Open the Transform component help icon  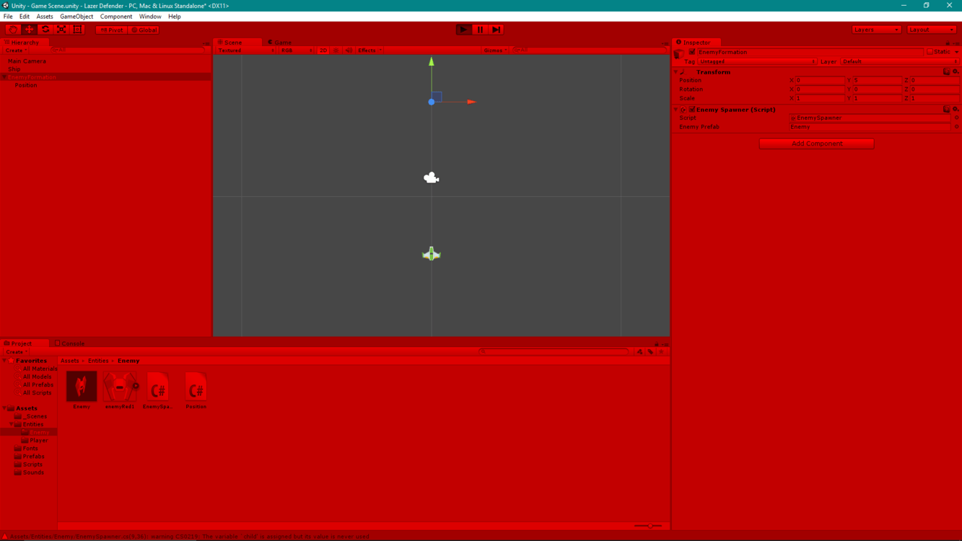tap(947, 72)
